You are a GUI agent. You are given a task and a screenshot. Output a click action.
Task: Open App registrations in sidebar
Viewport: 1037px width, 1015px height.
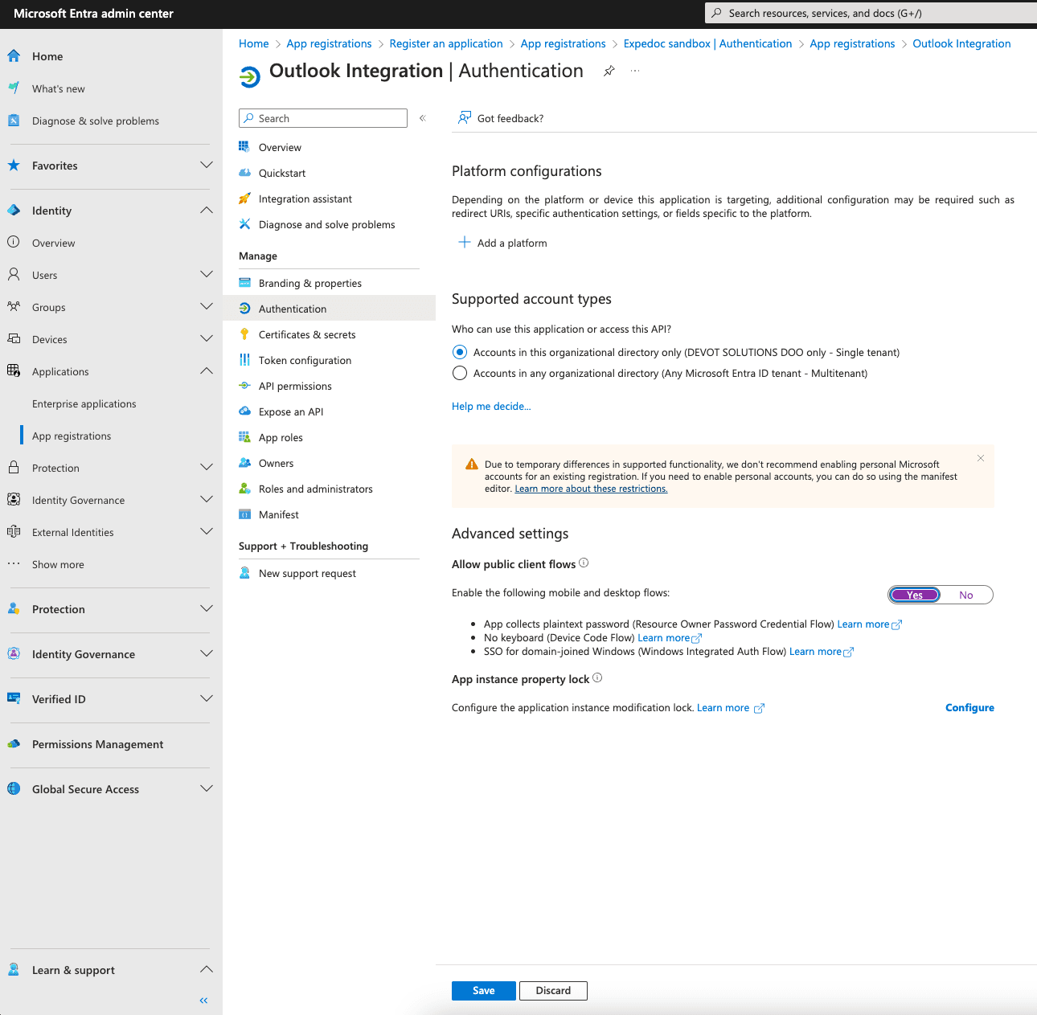(x=72, y=436)
